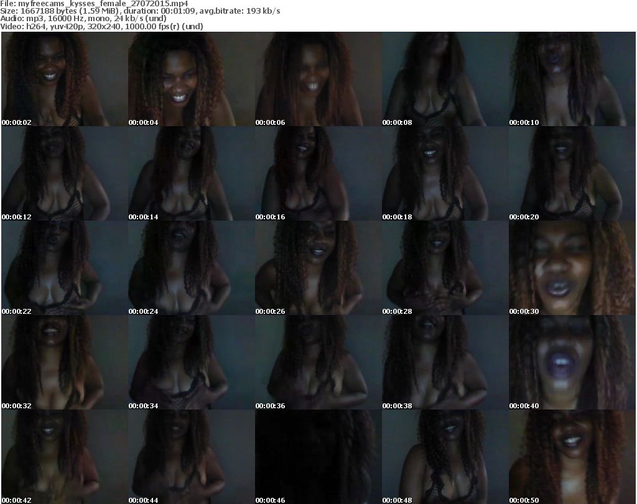Click the thumbnail at 00:00:18
The width and height of the screenshot is (637, 504).
445,173
